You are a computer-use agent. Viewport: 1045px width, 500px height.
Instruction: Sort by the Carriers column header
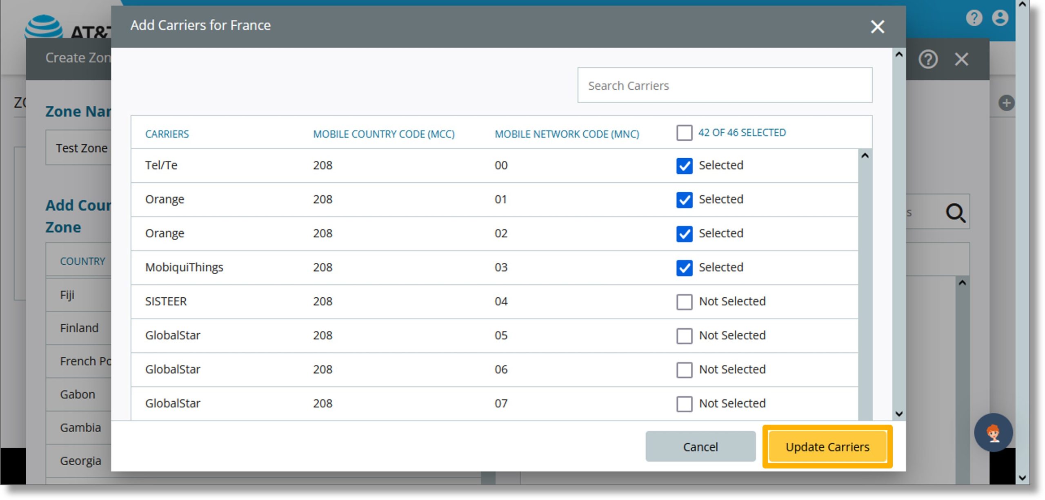(167, 134)
